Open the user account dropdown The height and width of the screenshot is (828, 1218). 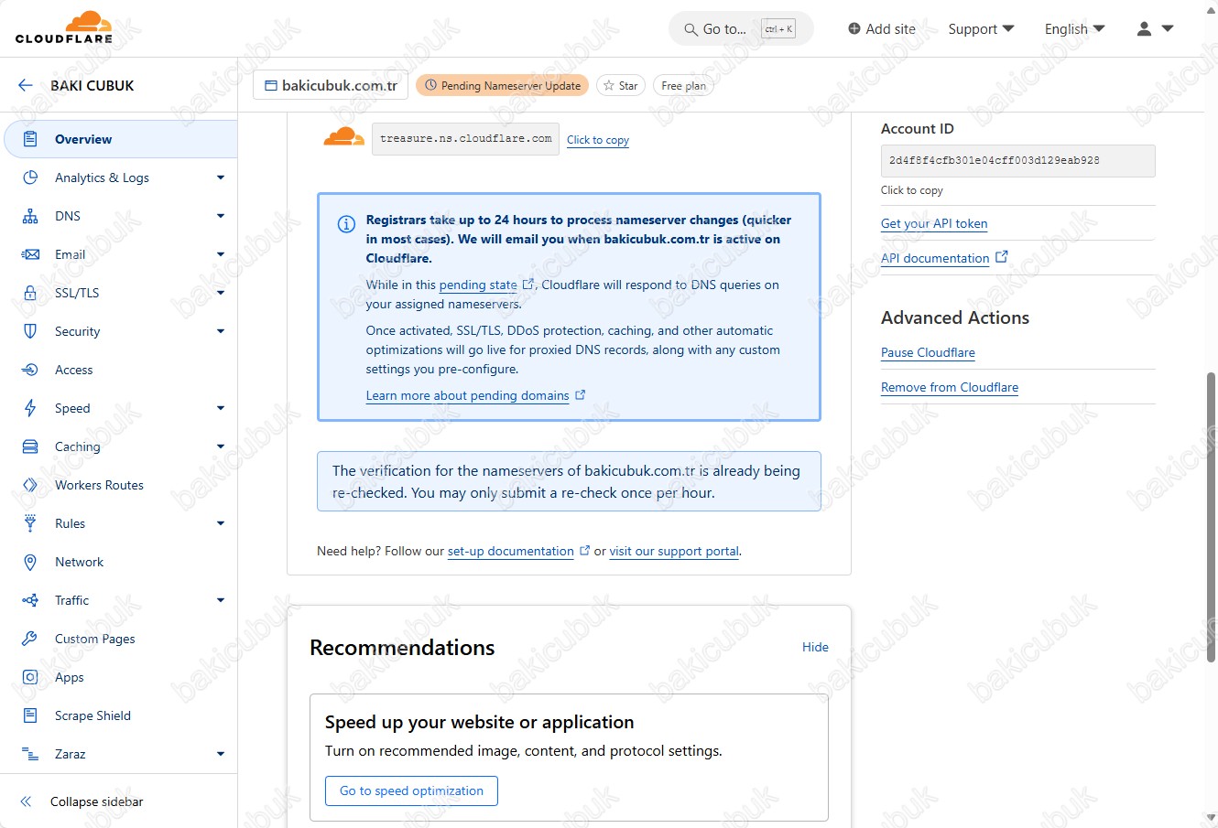pos(1155,29)
